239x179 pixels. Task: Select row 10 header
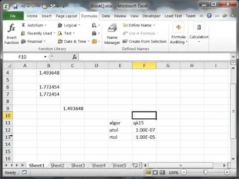click(8, 115)
